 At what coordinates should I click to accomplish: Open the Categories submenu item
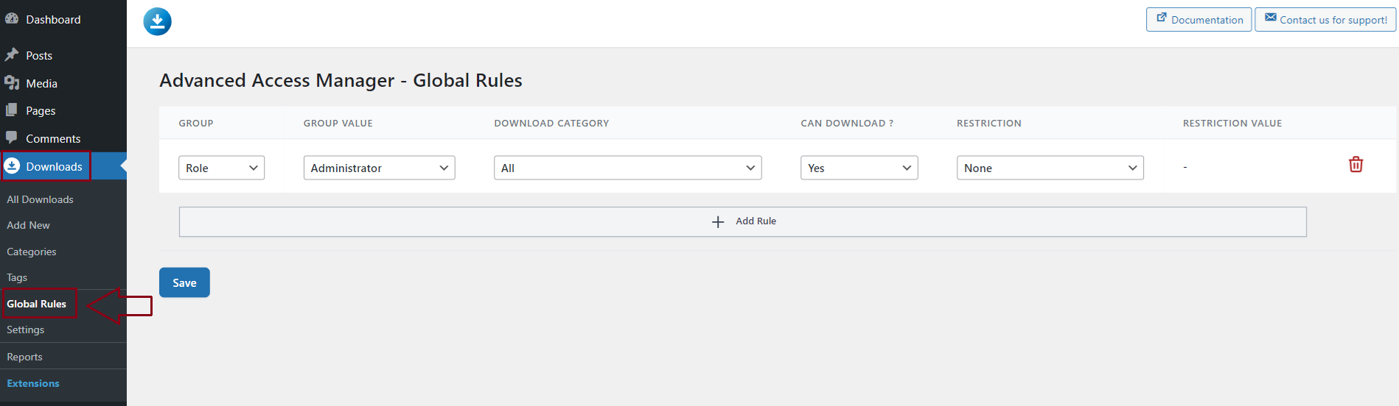coord(32,252)
